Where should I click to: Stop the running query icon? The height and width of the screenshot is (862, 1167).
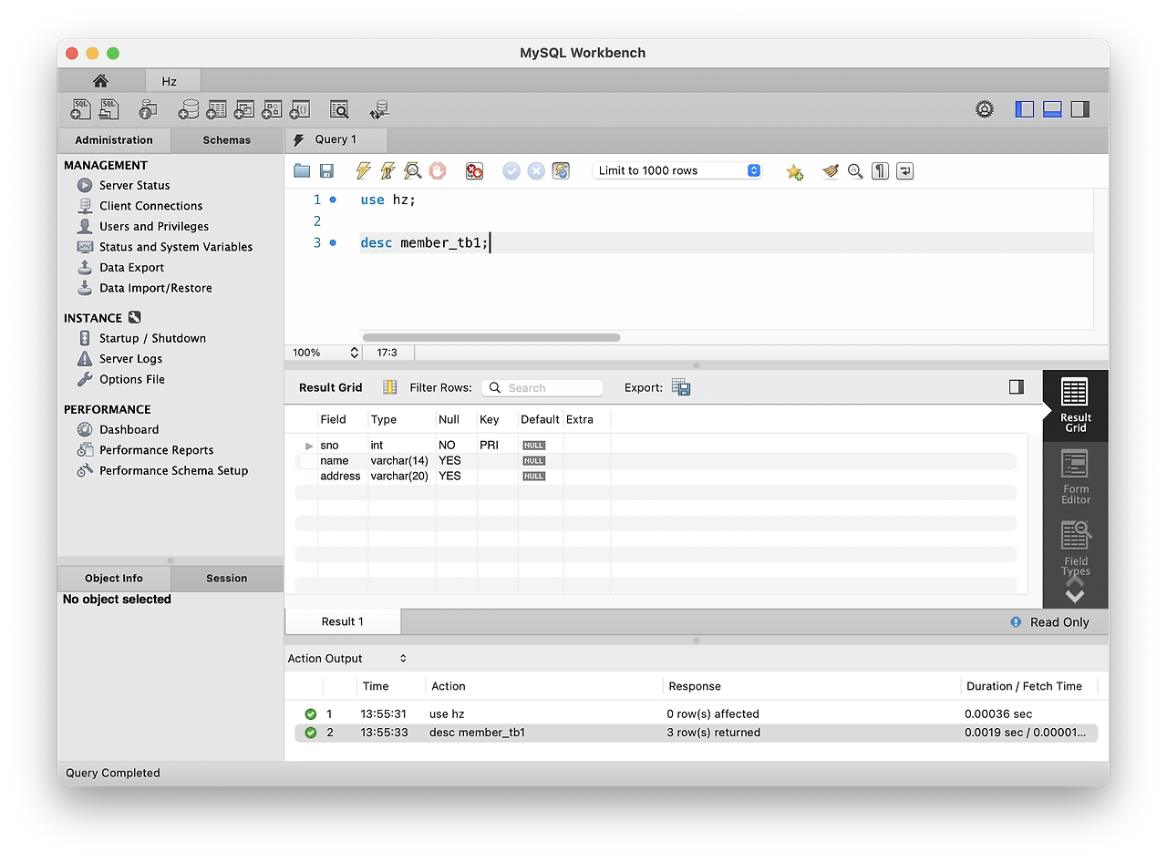tap(438, 170)
